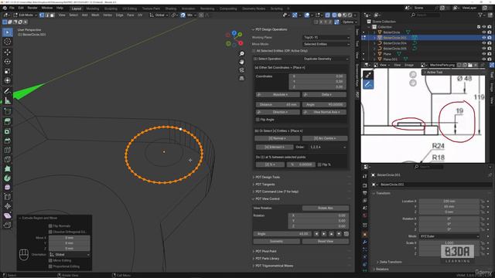
Task: Adjust the PDT Angle value field
Action: (x=324, y=105)
